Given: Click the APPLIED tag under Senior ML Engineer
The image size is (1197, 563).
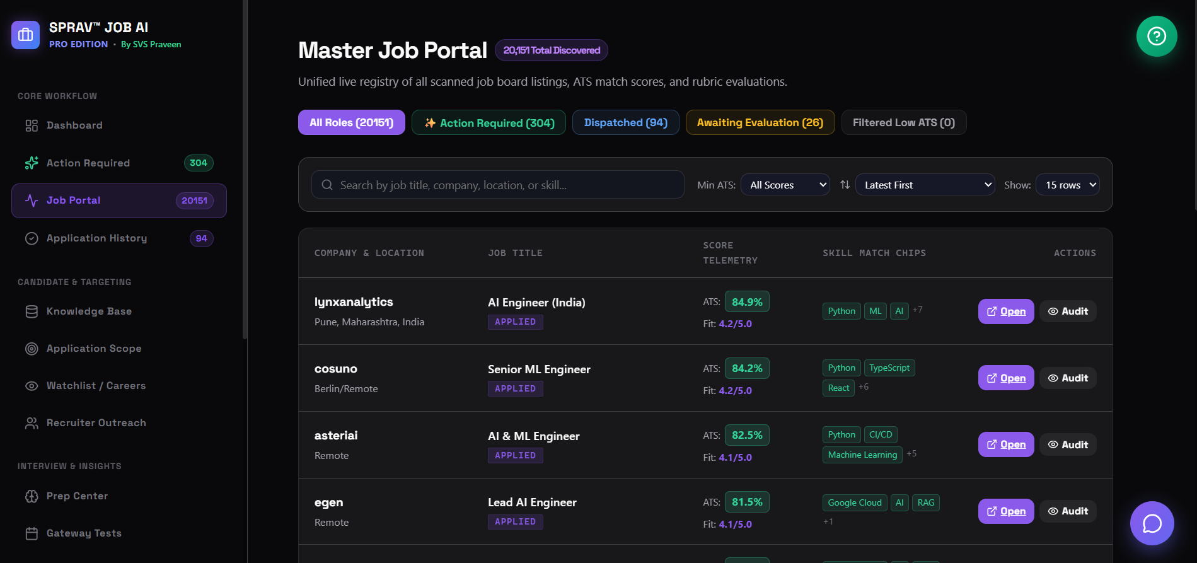Looking at the screenshot, I should pyautogui.click(x=516, y=388).
